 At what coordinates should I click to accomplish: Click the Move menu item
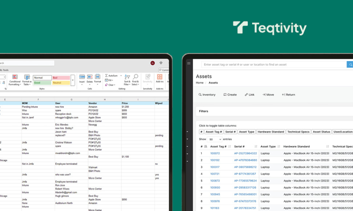(268, 95)
